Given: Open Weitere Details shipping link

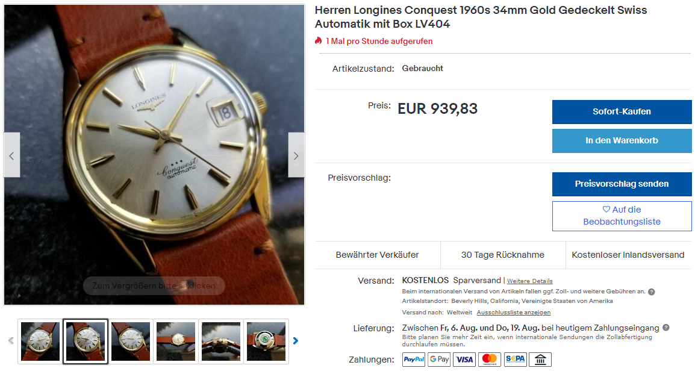Looking at the screenshot, I should pyautogui.click(x=529, y=281).
